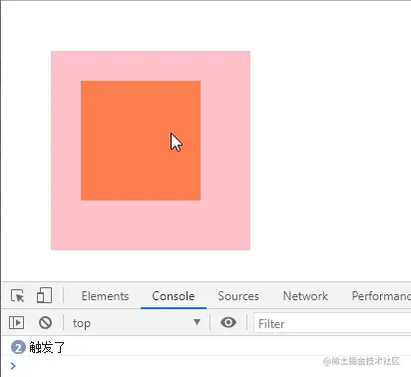Click the console message 触发了
This screenshot has width=411, height=377.
(47, 347)
